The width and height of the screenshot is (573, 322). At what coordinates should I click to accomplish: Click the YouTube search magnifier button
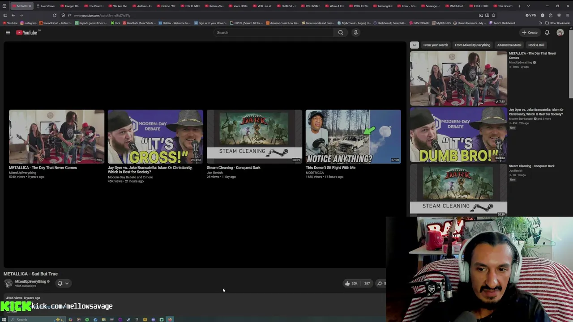[x=341, y=33]
